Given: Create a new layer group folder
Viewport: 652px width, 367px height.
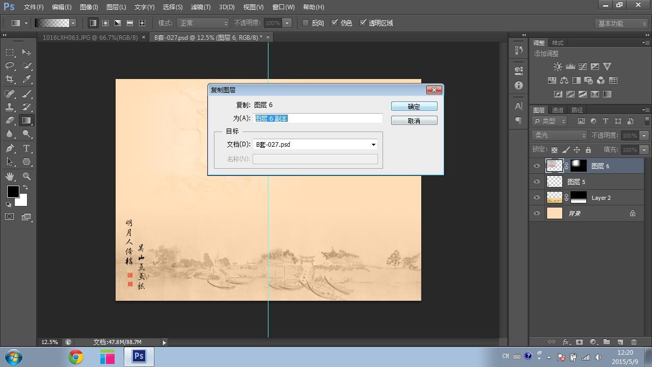Looking at the screenshot, I should [607, 342].
